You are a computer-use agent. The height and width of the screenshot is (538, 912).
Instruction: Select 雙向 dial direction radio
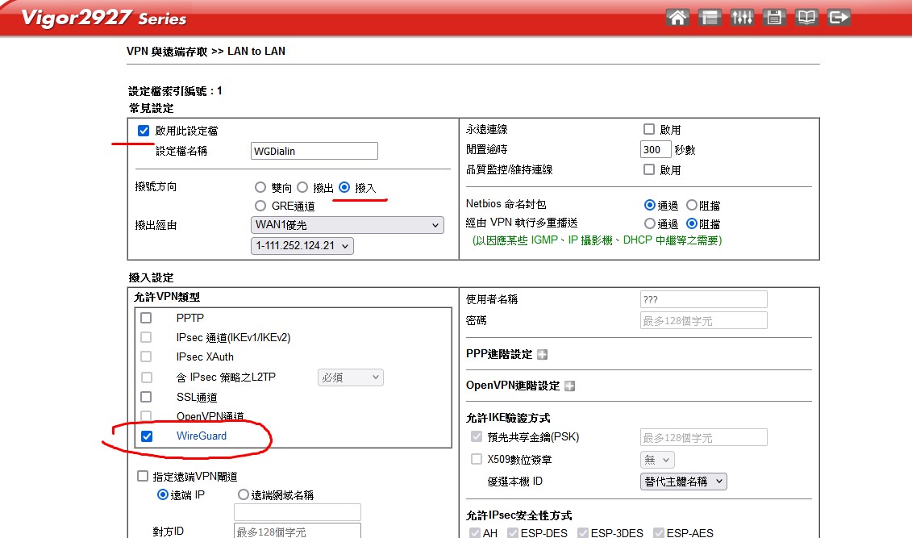(x=260, y=187)
